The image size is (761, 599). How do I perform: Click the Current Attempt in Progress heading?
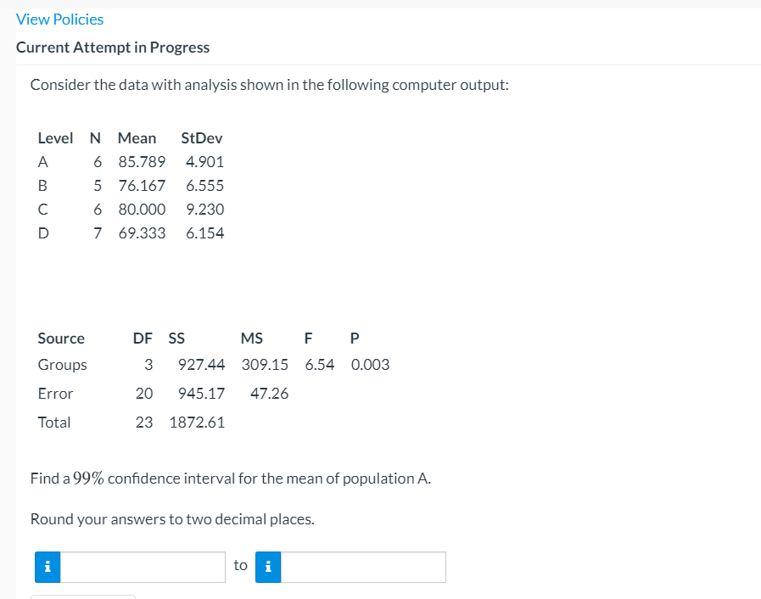tap(113, 47)
